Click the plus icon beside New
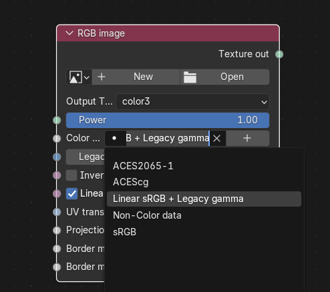330x292 pixels. tap(102, 77)
